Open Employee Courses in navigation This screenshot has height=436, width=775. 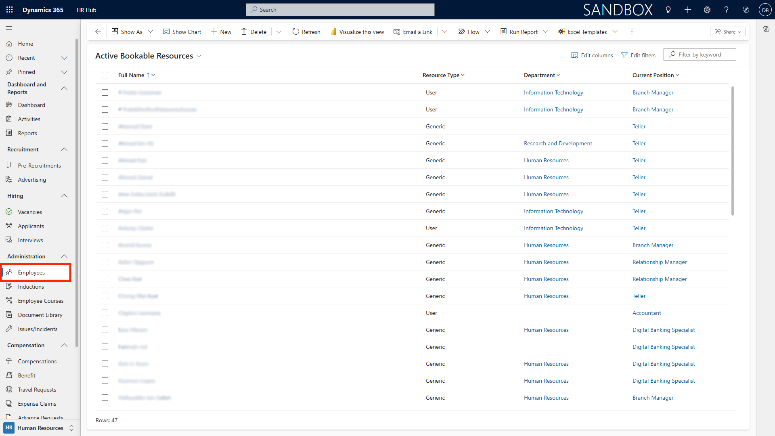coord(40,301)
